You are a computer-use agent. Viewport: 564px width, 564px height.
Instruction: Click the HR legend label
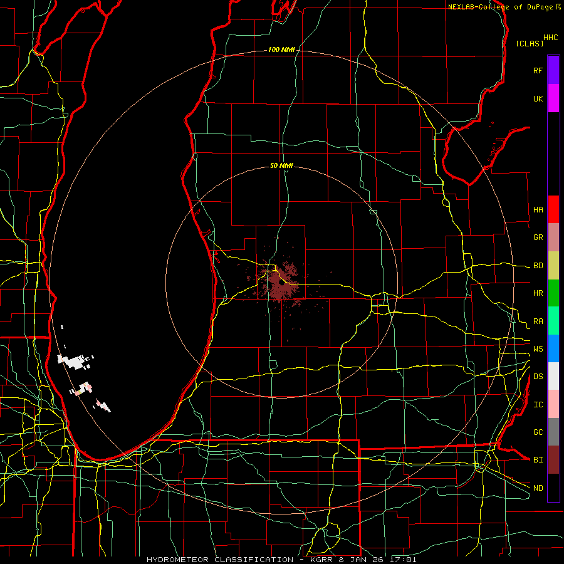(x=538, y=293)
